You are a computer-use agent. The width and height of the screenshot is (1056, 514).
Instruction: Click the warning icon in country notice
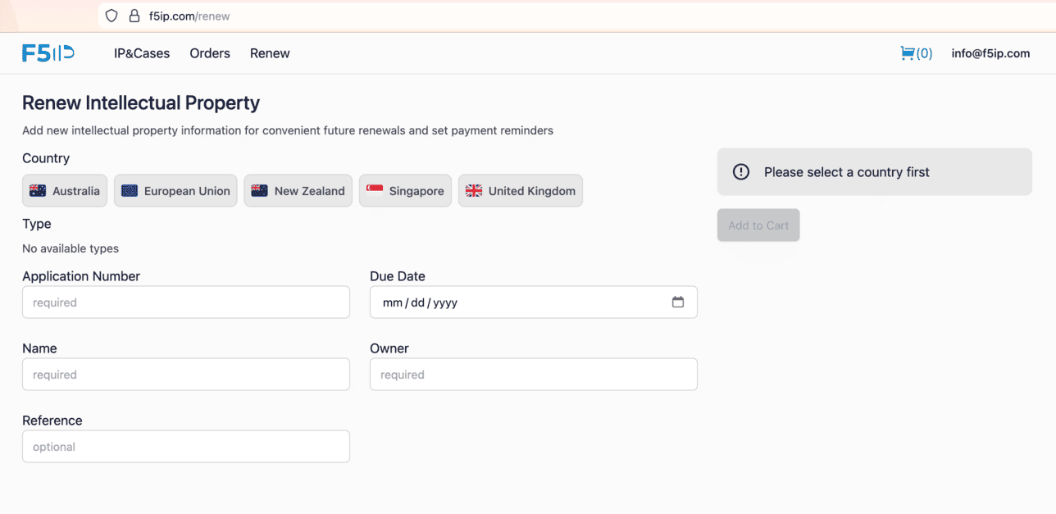coord(741,172)
